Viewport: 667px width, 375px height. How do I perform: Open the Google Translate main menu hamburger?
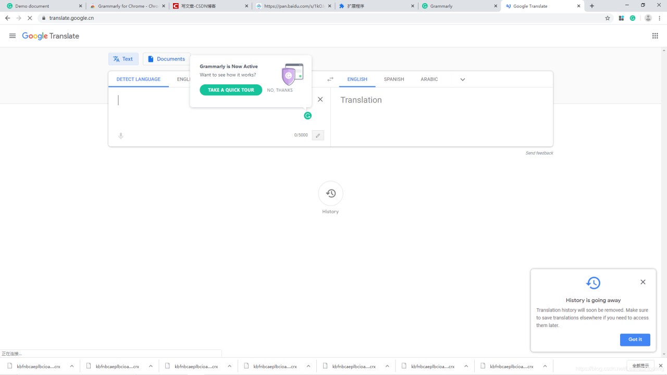point(13,36)
